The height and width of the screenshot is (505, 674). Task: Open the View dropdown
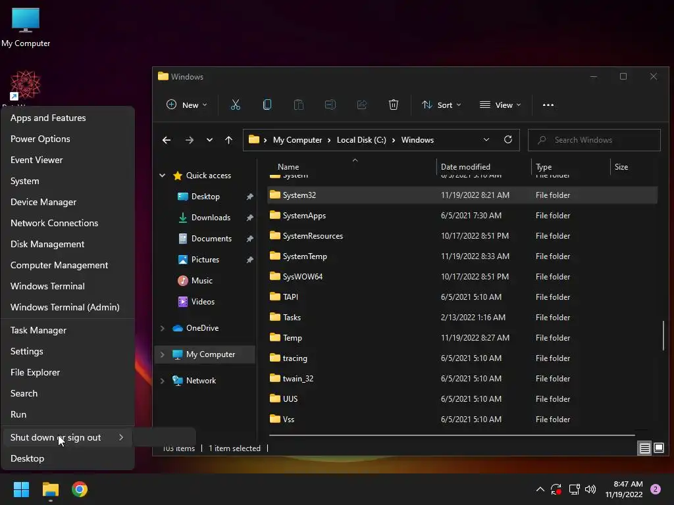point(500,105)
